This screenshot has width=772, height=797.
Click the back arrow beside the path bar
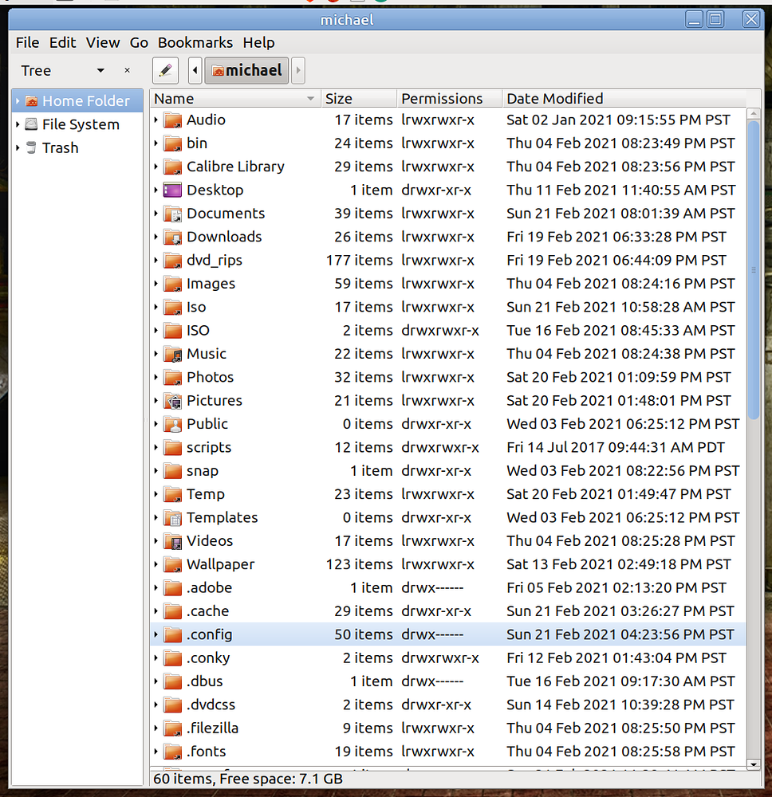tap(195, 70)
